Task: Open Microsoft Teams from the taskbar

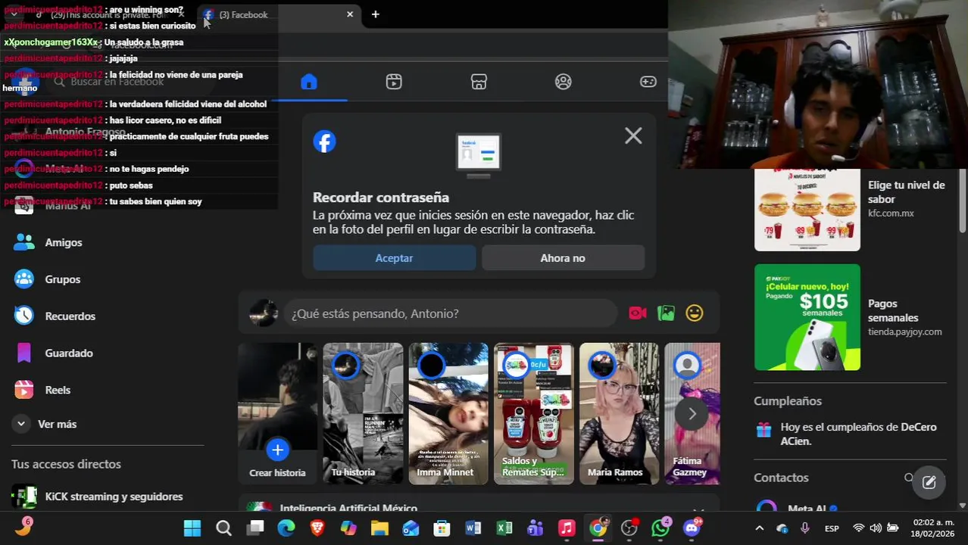Action: [536, 528]
